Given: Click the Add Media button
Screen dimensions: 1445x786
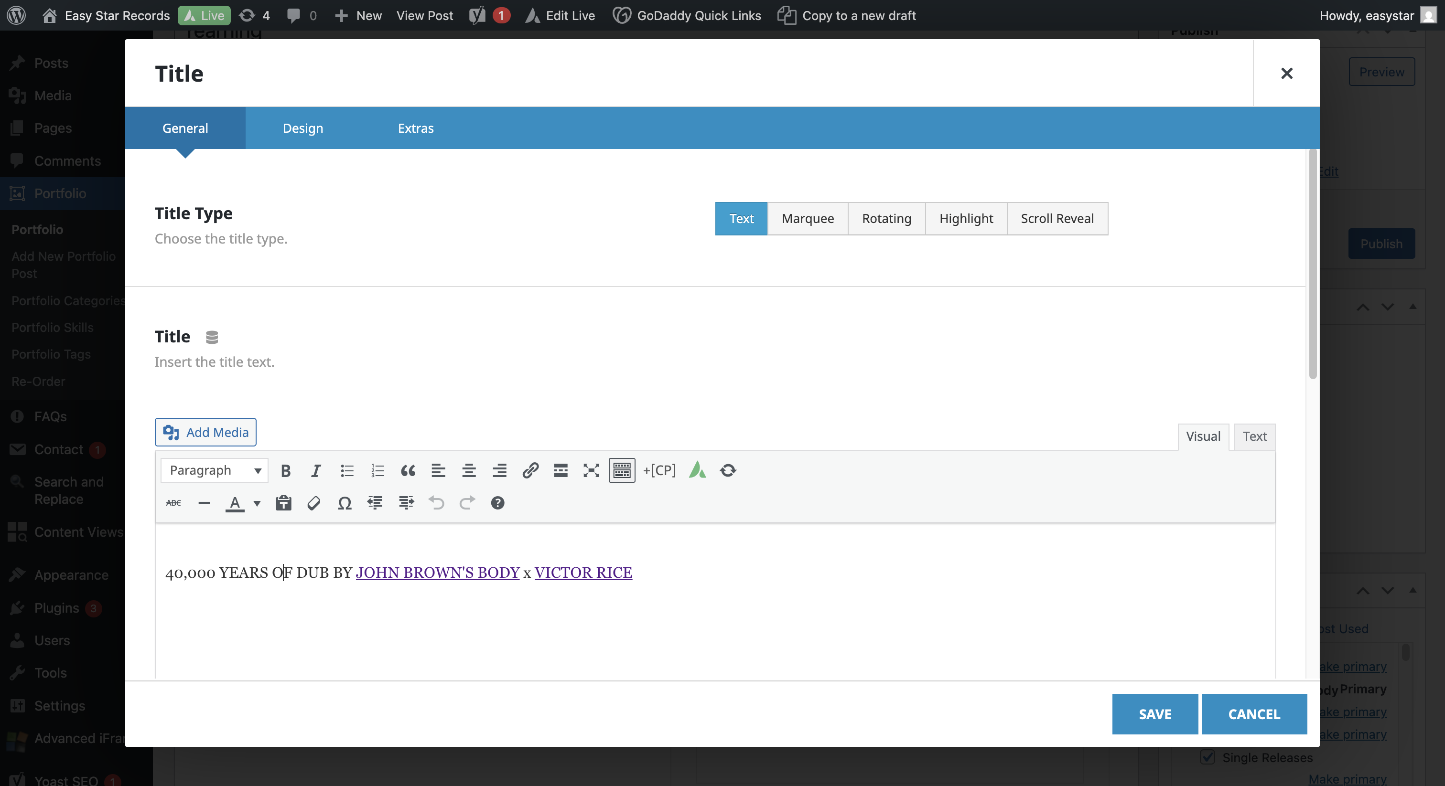Looking at the screenshot, I should pyautogui.click(x=205, y=432).
